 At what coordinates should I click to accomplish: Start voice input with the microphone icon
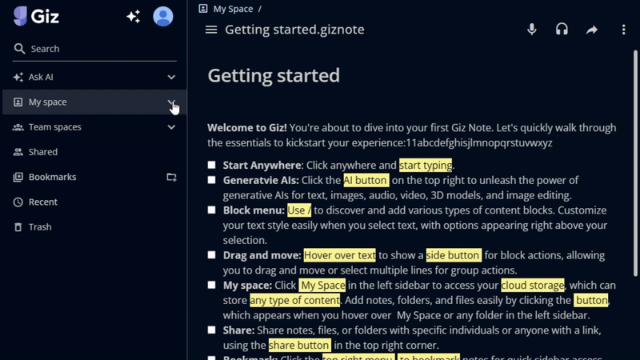[x=532, y=30]
